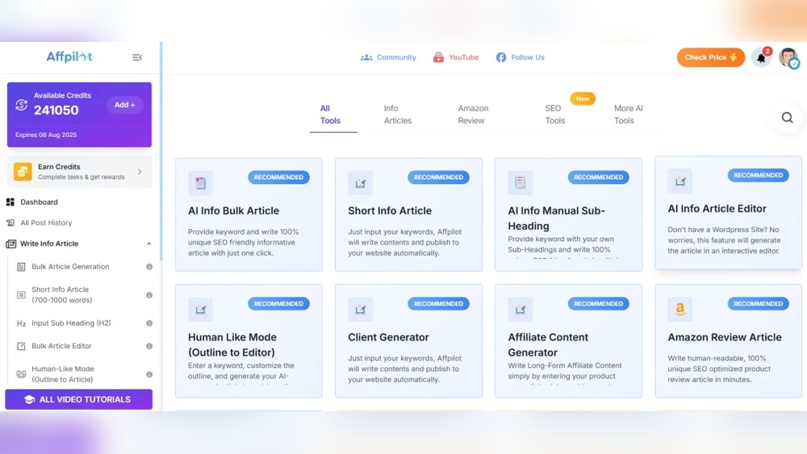Click the Short Info Article sidebar icon

(21, 295)
